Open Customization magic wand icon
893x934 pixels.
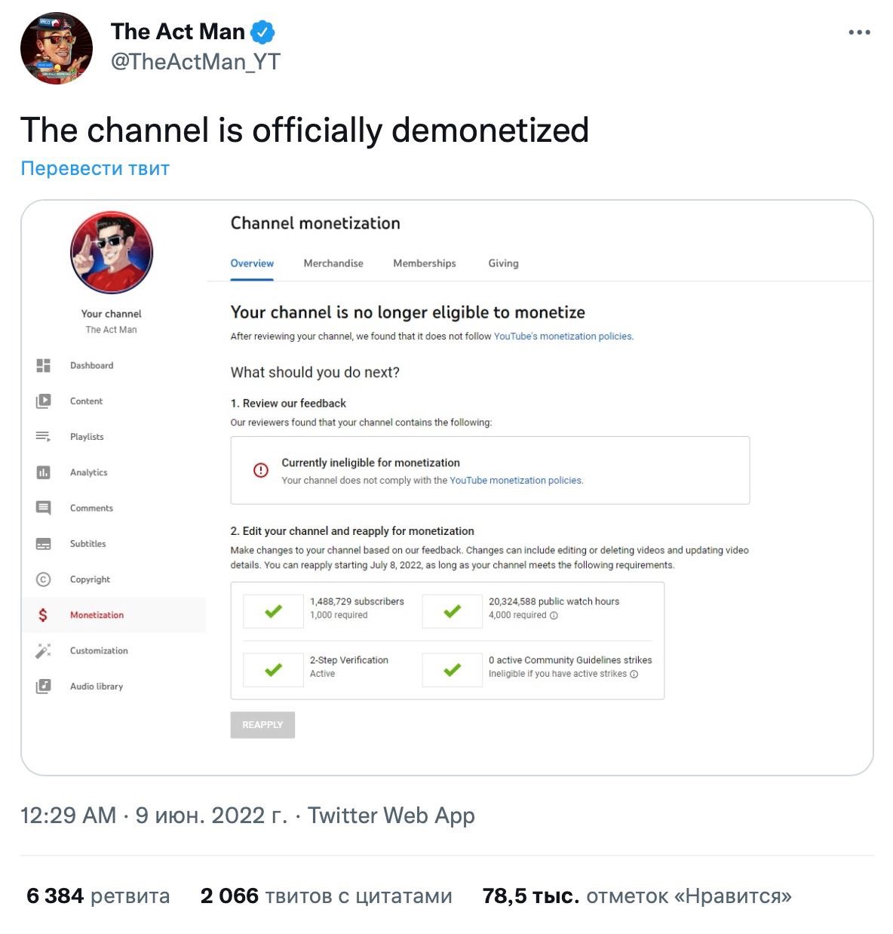click(x=43, y=650)
